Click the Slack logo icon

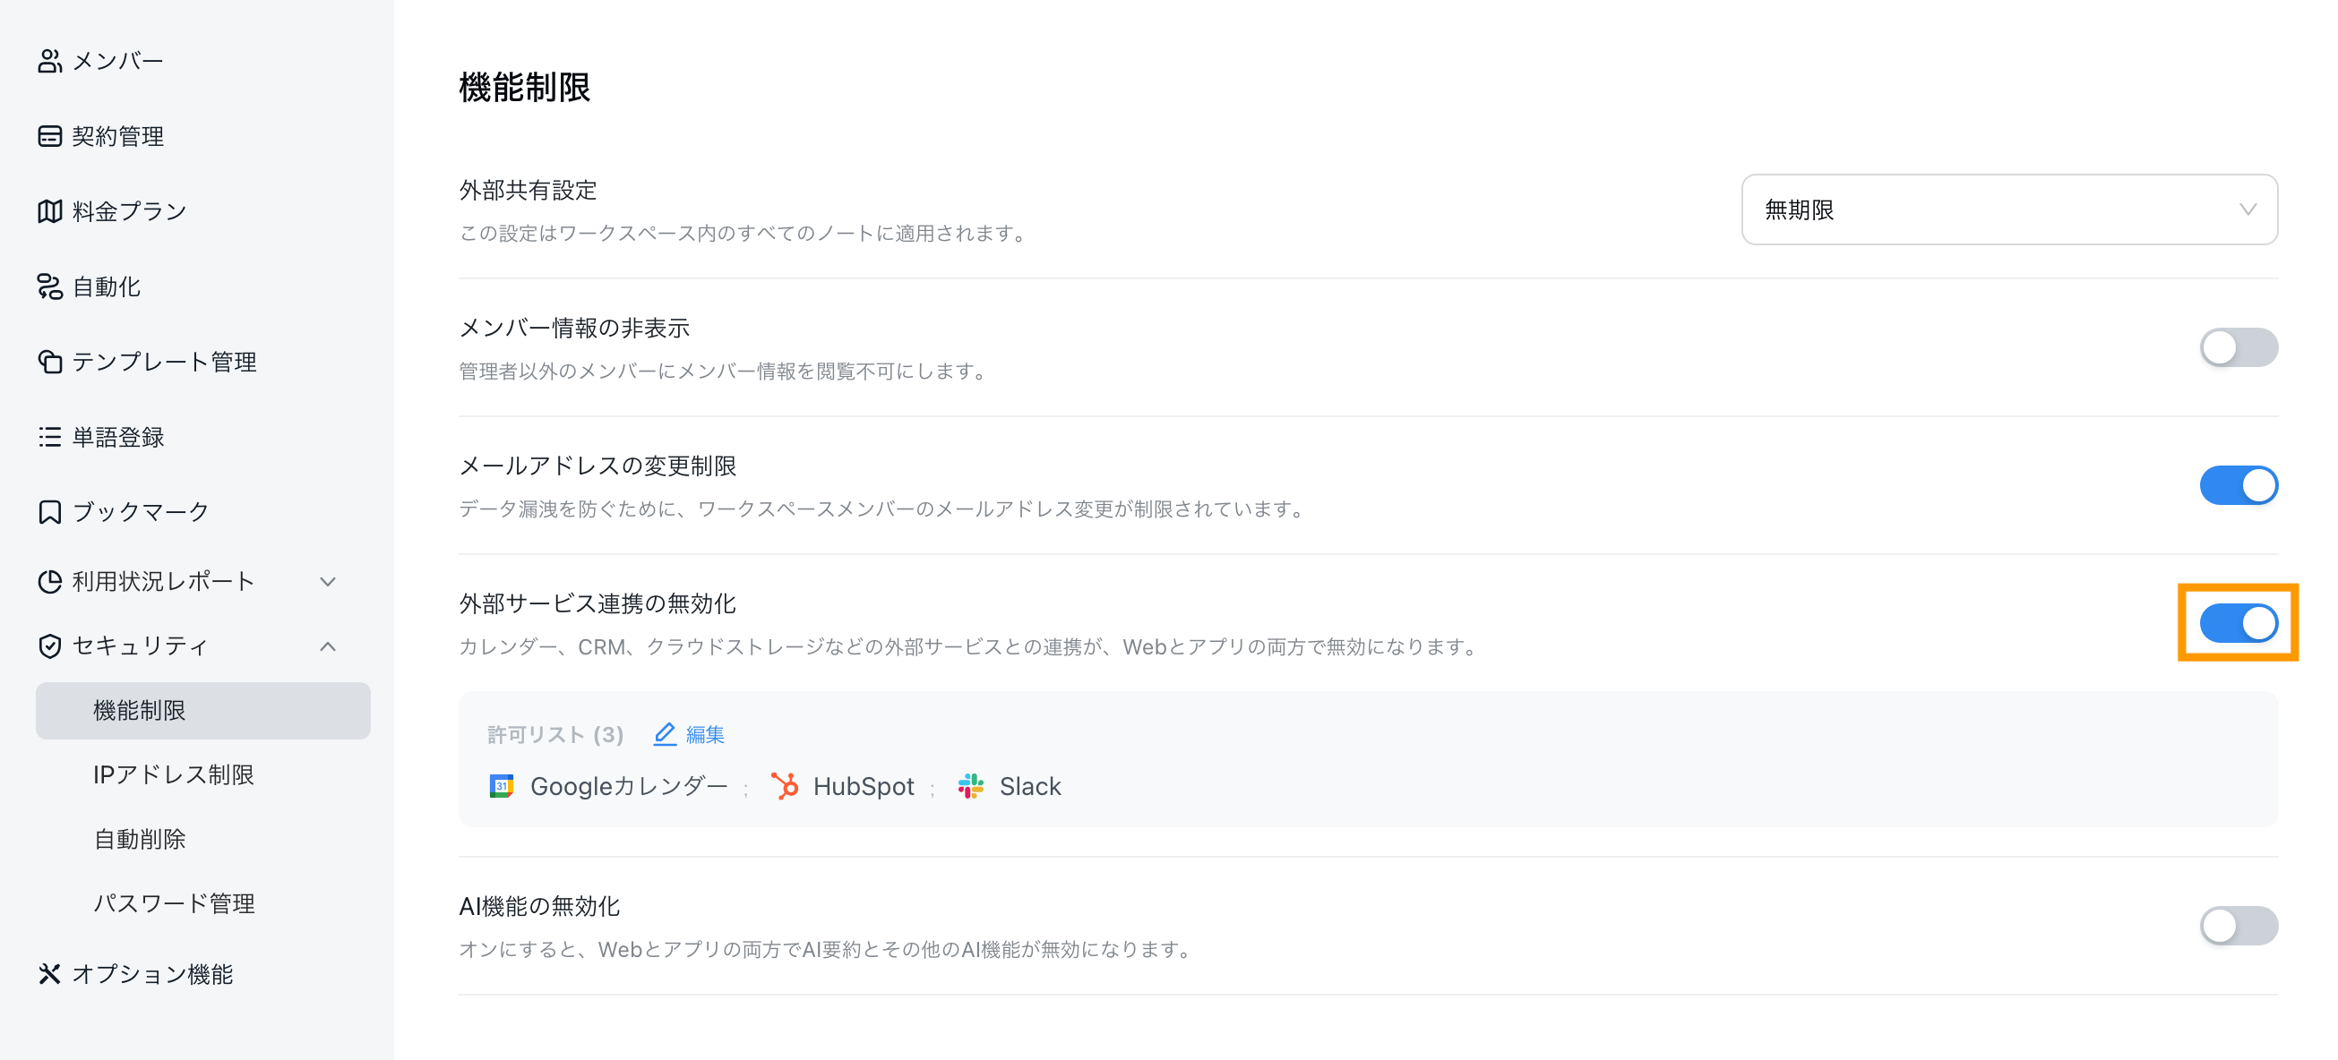(x=970, y=786)
